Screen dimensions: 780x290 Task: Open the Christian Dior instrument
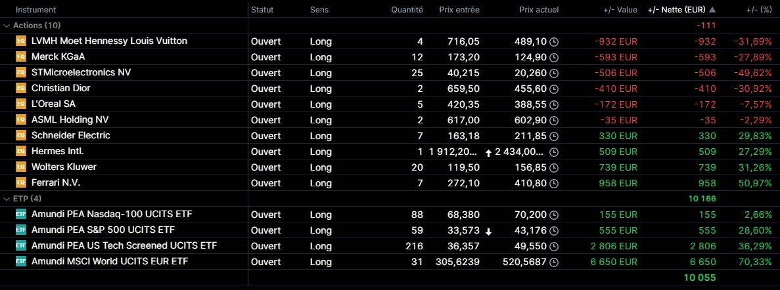point(61,88)
